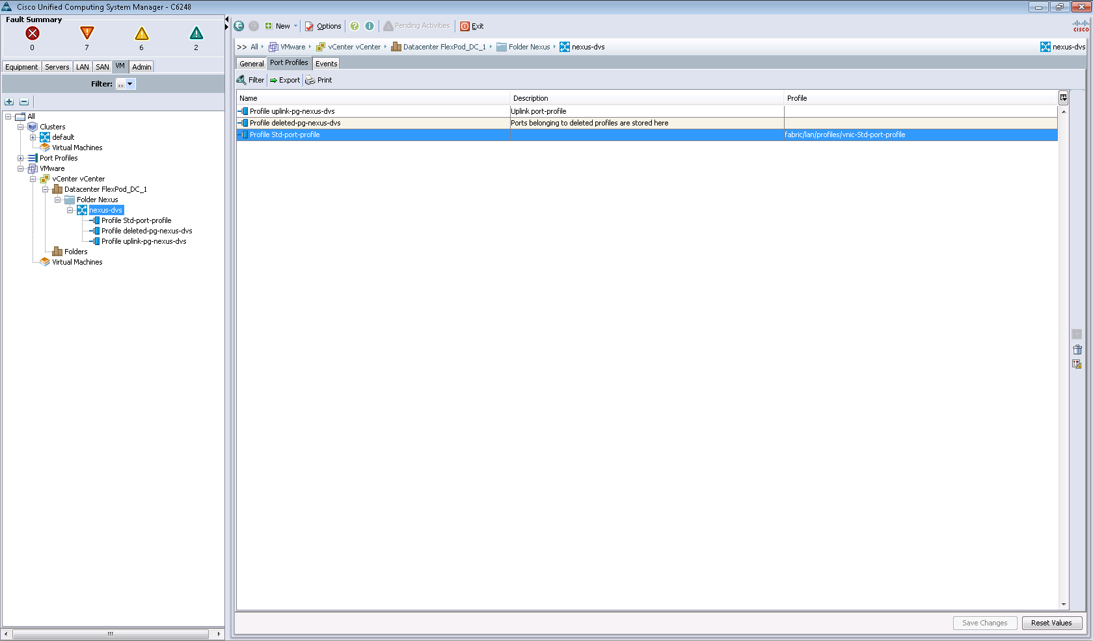Click the navigation pane horizontal scrollbar
1093x641 pixels.
point(111,634)
